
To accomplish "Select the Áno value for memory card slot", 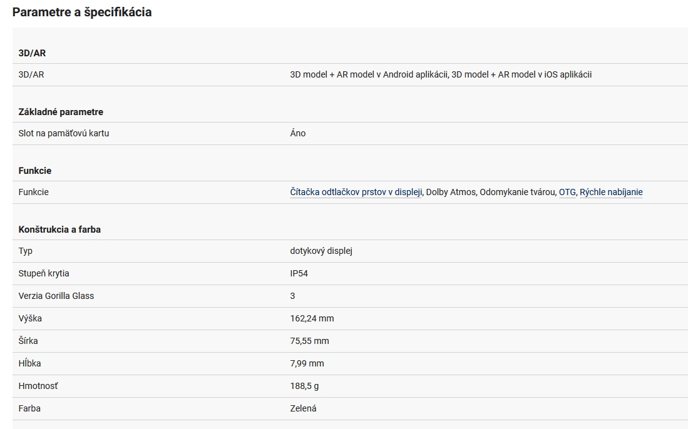I will pos(298,133).
